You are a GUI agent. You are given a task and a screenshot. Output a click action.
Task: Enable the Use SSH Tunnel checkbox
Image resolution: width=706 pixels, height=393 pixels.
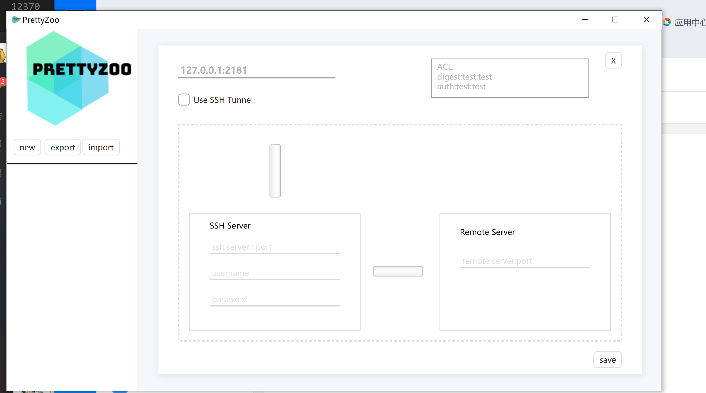pos(184,100)
